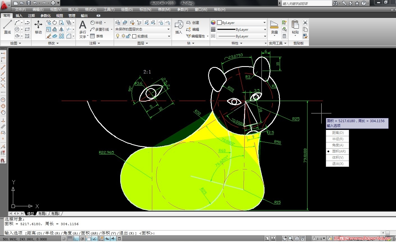
Task: Click the command line input area
Action: [192, 233]
